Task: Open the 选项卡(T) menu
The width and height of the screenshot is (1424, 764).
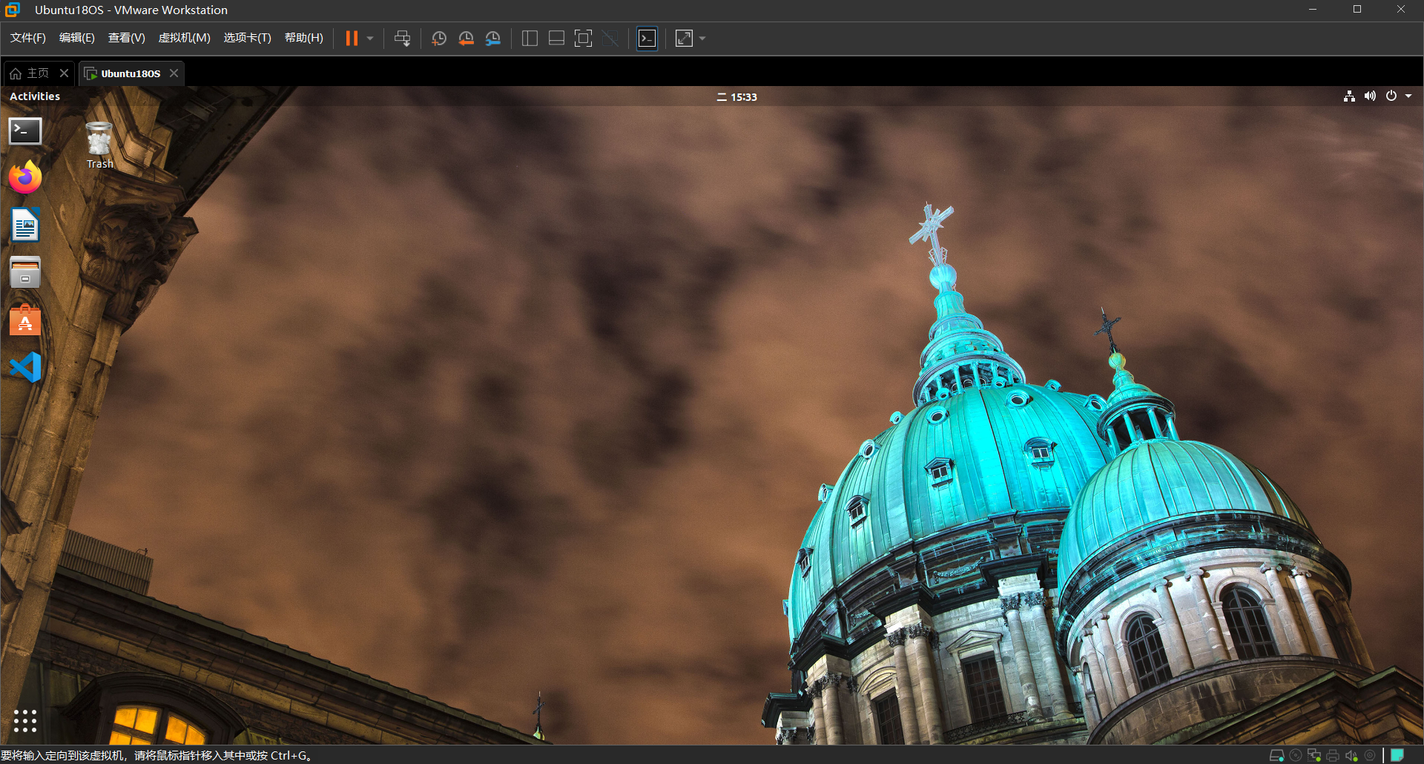Action: click(x=248, y=38)
